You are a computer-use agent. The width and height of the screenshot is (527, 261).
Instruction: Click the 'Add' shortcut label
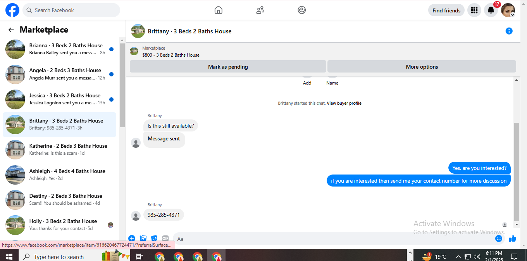[307, 83]
